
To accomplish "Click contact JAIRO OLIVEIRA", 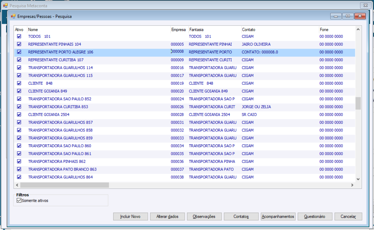I will [x=256, y=44].
